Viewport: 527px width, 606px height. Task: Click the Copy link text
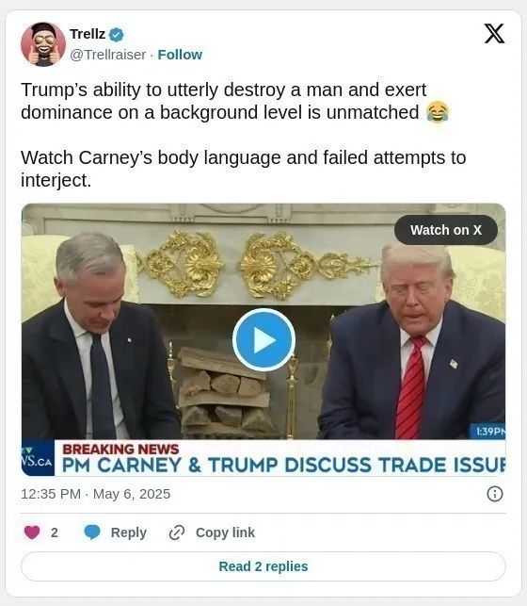click(225, 532)
